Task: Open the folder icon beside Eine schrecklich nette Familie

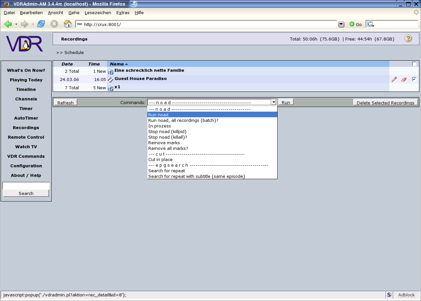Action: coord(111,71)
